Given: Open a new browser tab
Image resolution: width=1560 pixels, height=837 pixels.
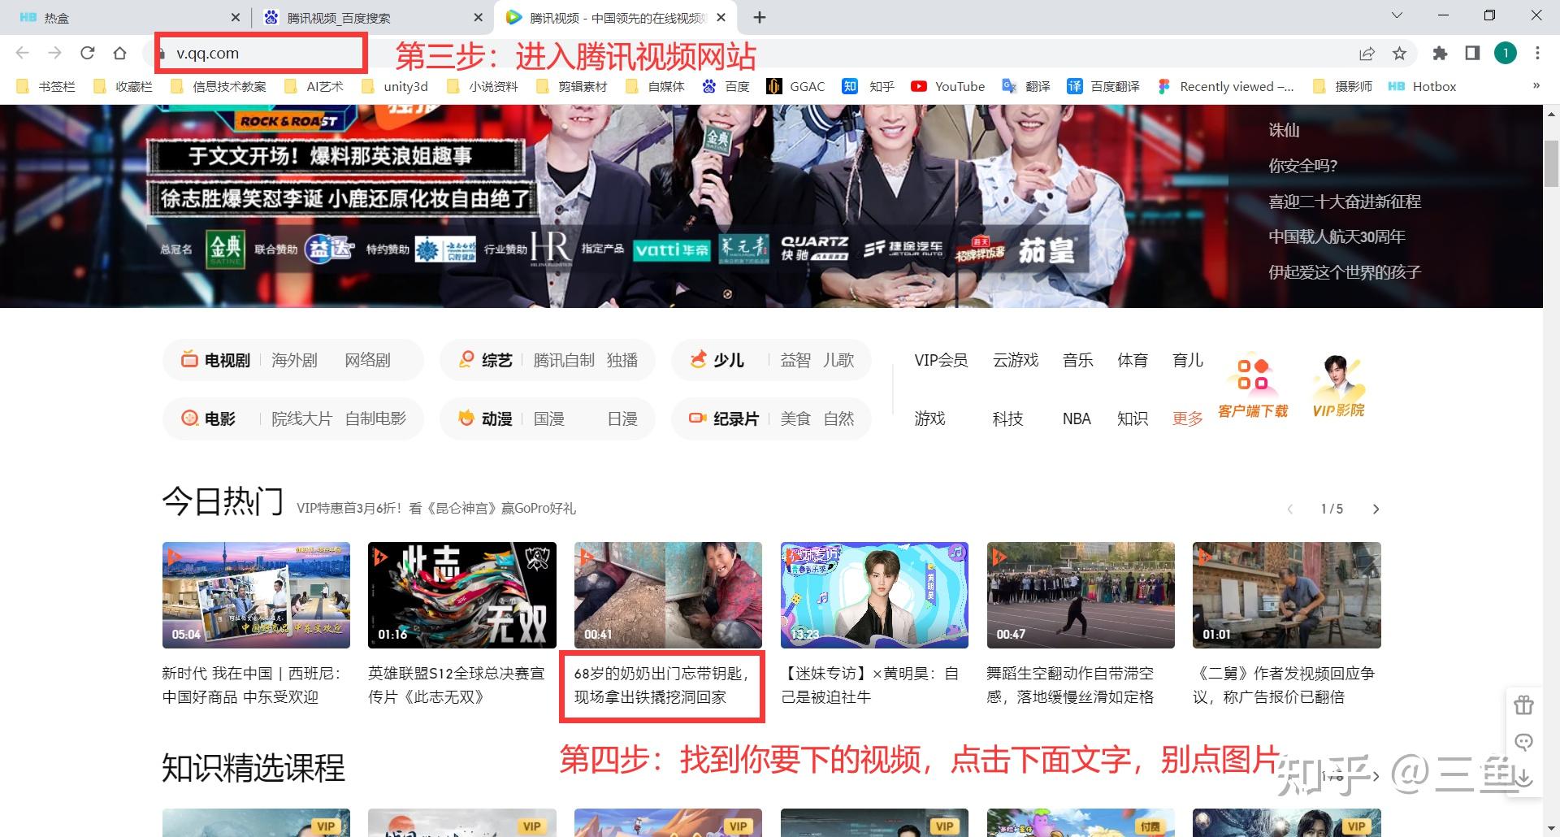Looking at the screenshot, I should click(760, 17).
